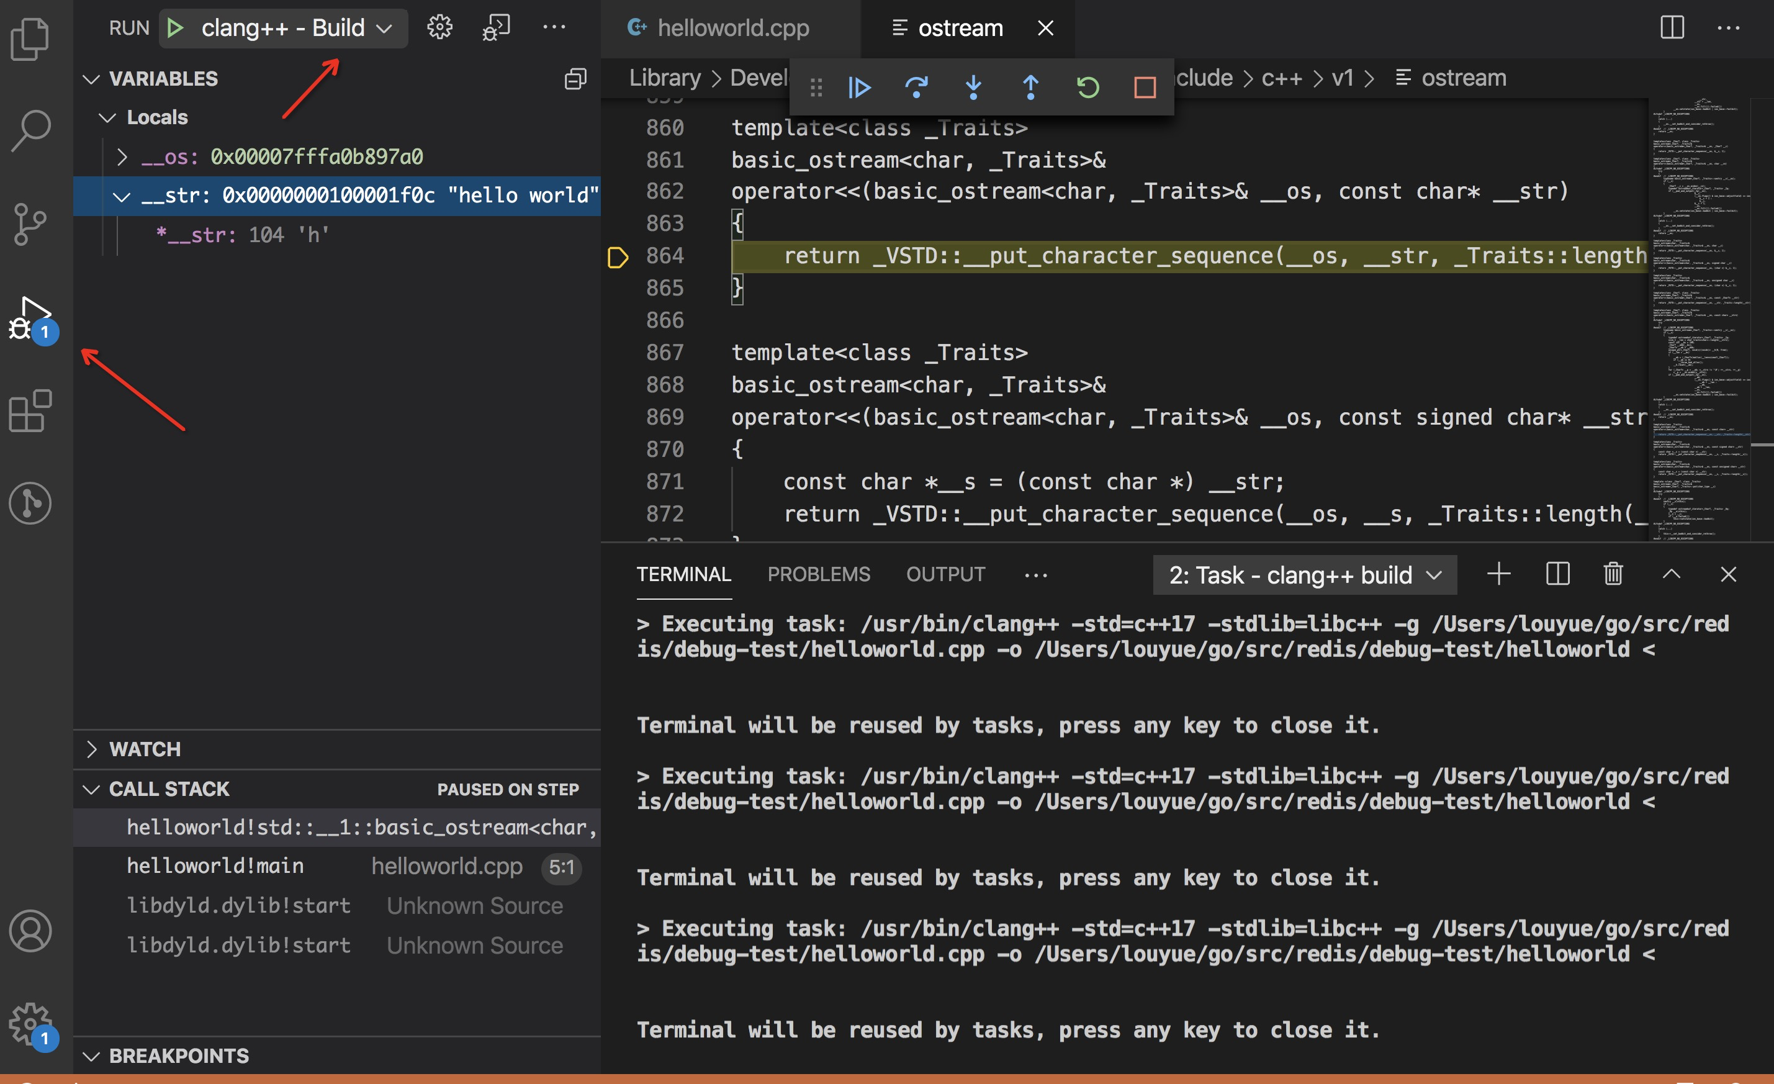The width and height of the screenshot is (1774, 1084).
Task: Collapse the __str variable
Action: 122,196
